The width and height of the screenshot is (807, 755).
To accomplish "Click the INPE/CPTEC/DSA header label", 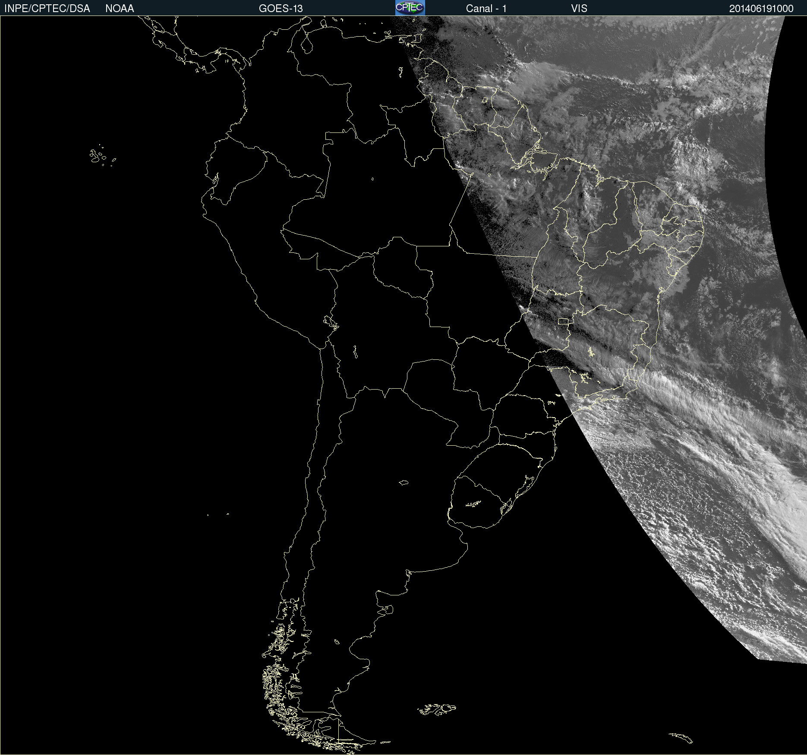I will (47, 9).
